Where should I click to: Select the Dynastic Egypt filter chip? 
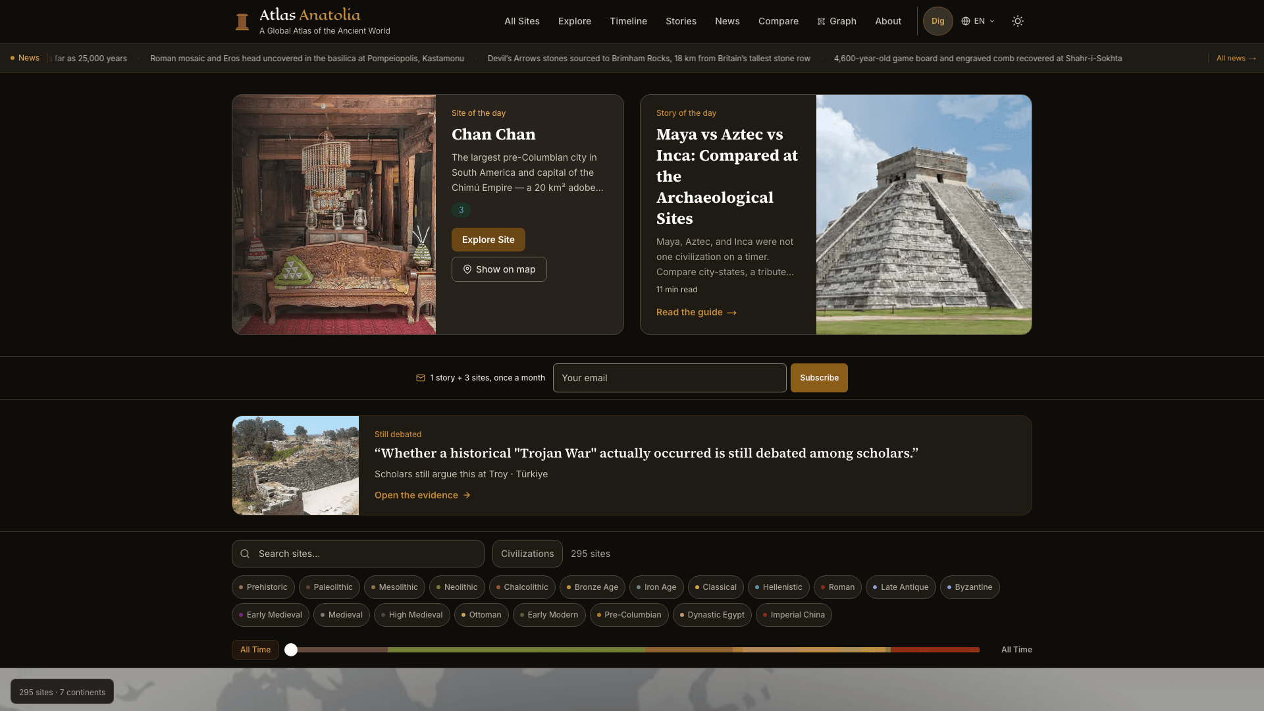tap(712, 615)
